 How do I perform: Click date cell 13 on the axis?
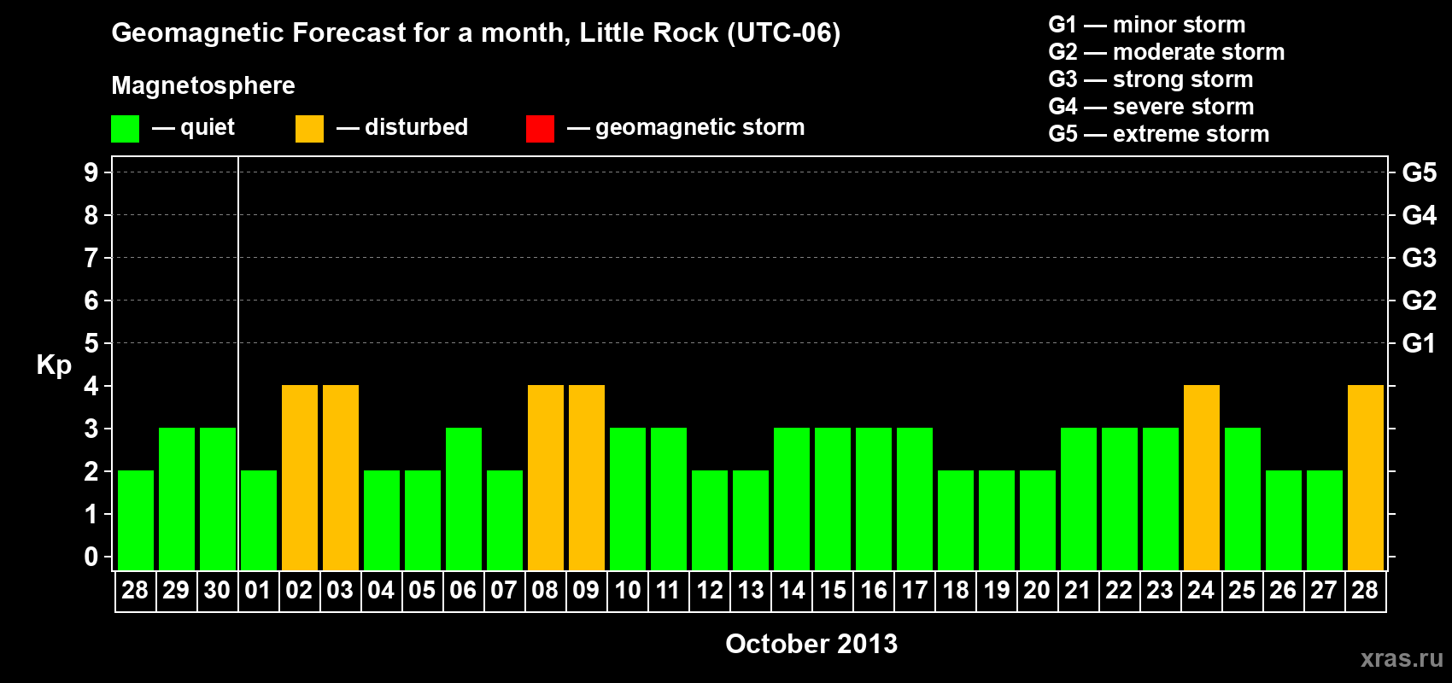click(x=750, y=591)
